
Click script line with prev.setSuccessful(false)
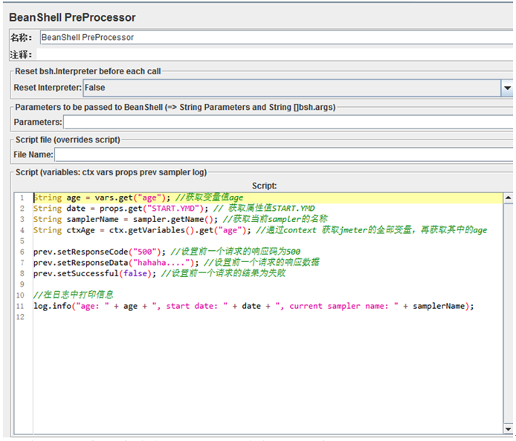[159, 273]
